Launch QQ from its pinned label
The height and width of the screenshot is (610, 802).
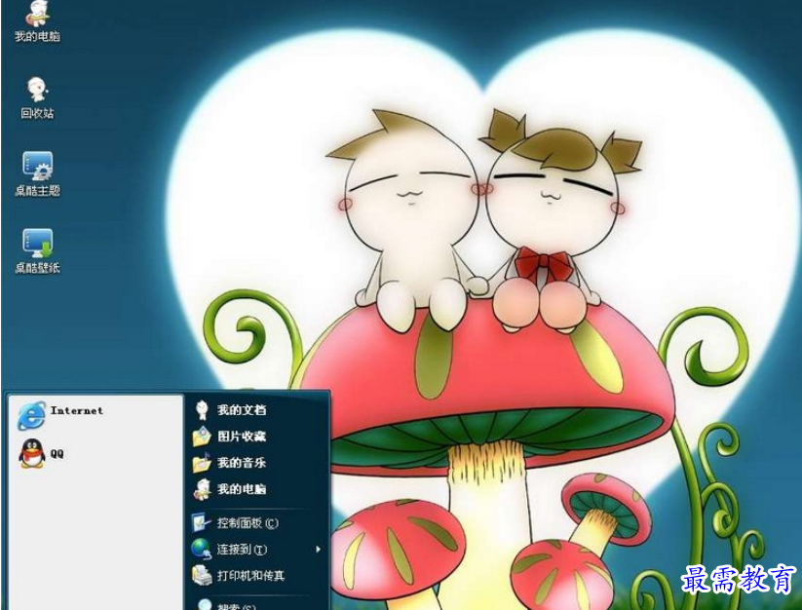click(x=57, y=453)
